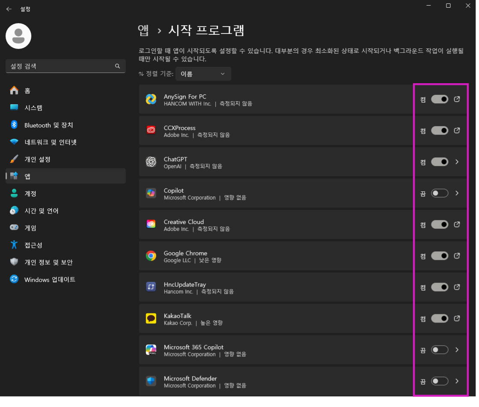Turn off AnySign For PC startup toggle

440,99
